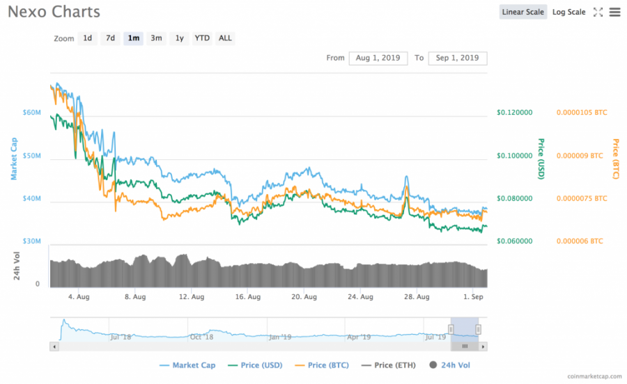Choose the 3m zoom range
This screenshot has width=627, height=384.
tap(156, 38)
